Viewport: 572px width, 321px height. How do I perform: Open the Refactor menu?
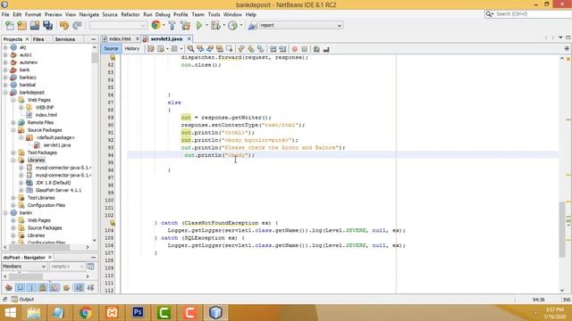point(130,14)
